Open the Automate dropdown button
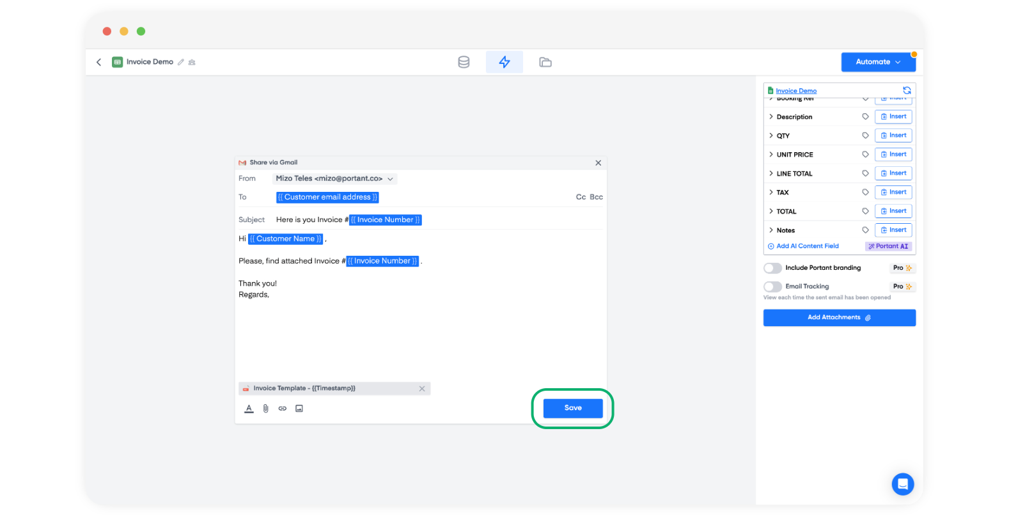The width and height of the screenshot is (1009, 518). click(x=878, y=62)
